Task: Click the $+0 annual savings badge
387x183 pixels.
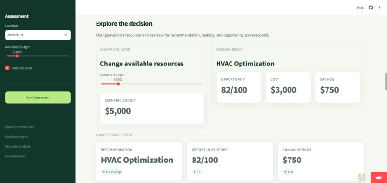Action: pos(288,172)
